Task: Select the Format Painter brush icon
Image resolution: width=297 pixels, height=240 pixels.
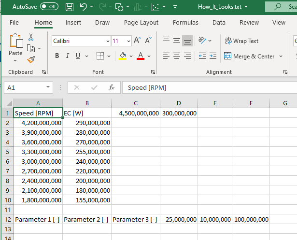Action: (x=31, y=59)
